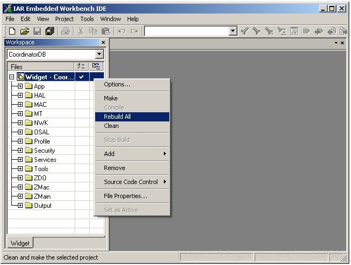Click the Find Next flashlight icon
The height and width of the screenshot is (265, 351).
click(x=257, y=31)
